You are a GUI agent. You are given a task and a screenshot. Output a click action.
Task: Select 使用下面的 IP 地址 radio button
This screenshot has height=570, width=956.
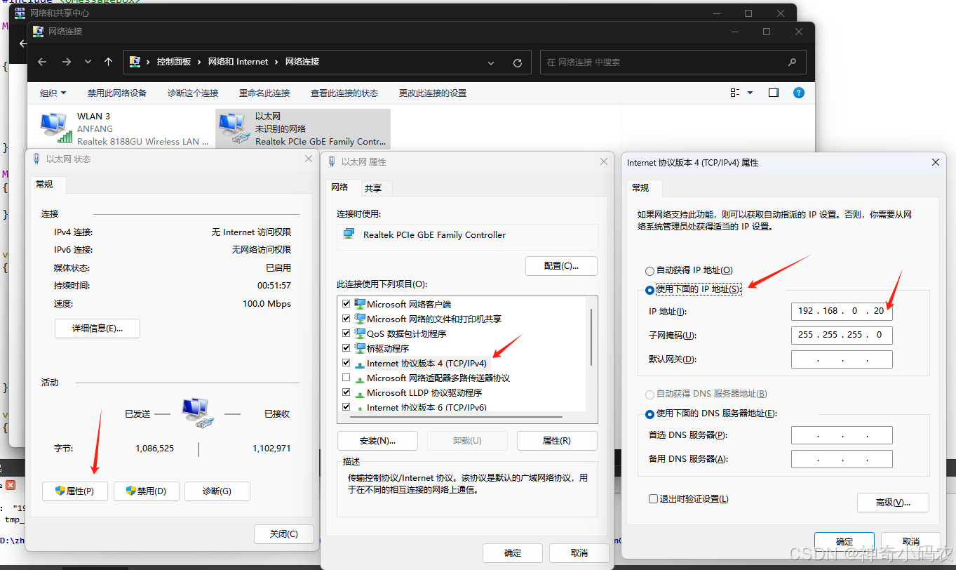click(649, 289)
